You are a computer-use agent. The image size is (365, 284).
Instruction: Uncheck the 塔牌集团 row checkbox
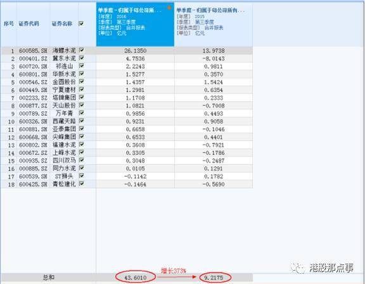point(82,97)
